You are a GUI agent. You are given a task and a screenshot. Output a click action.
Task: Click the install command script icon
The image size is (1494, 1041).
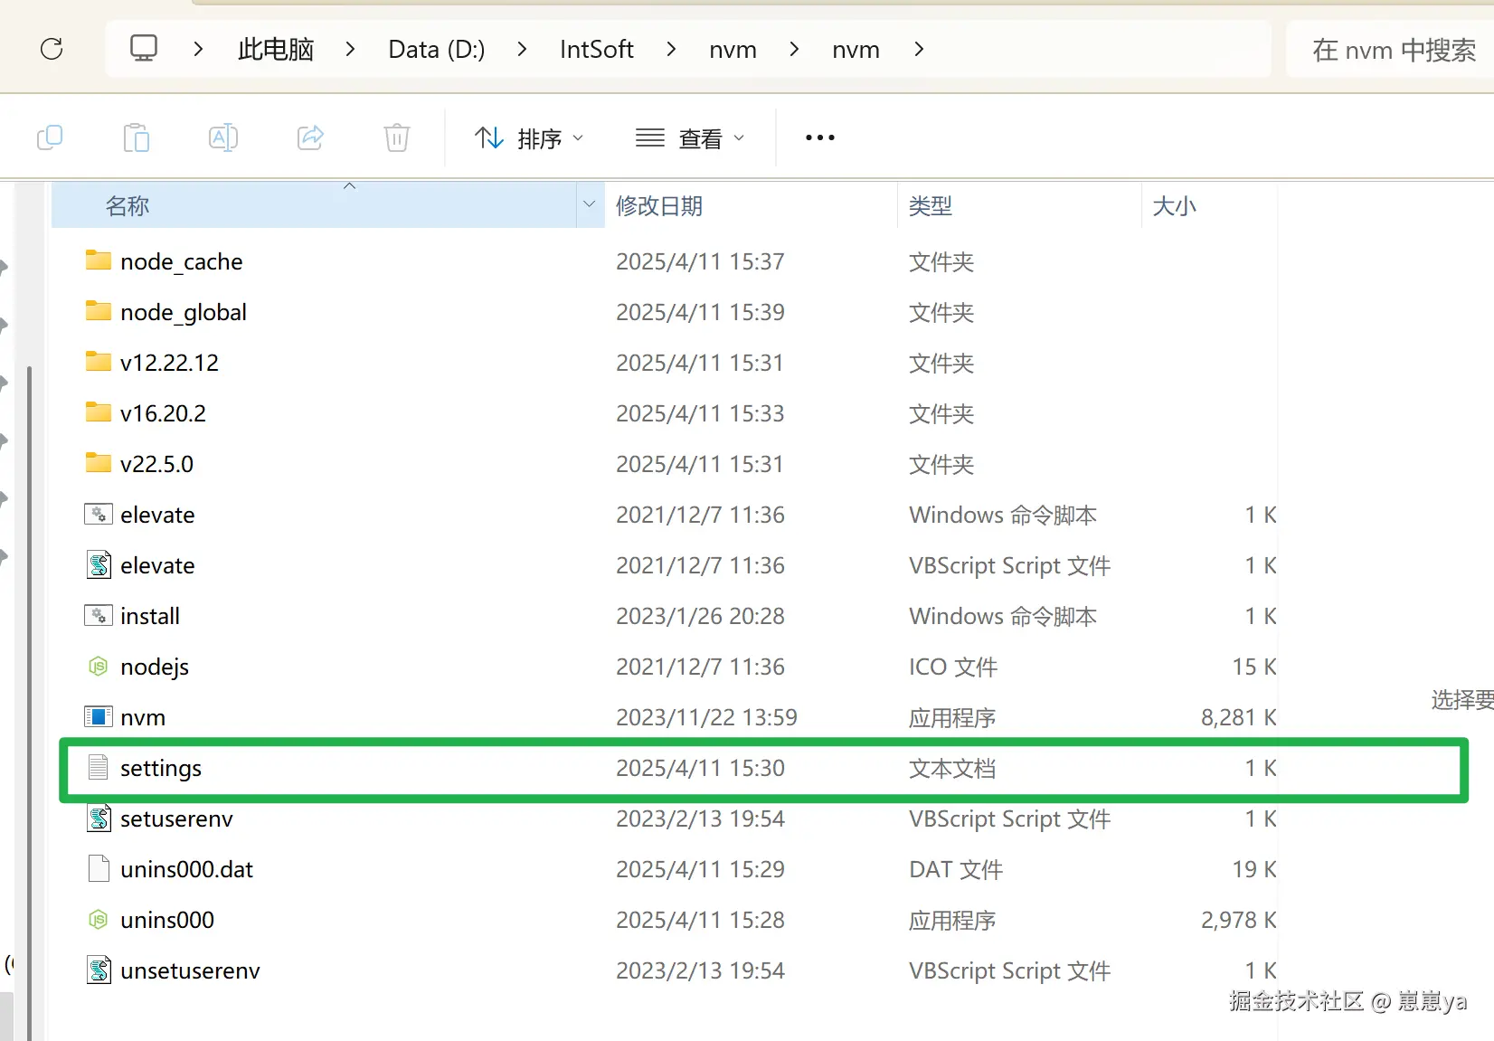pyautogui.click(x=99, y=615)
